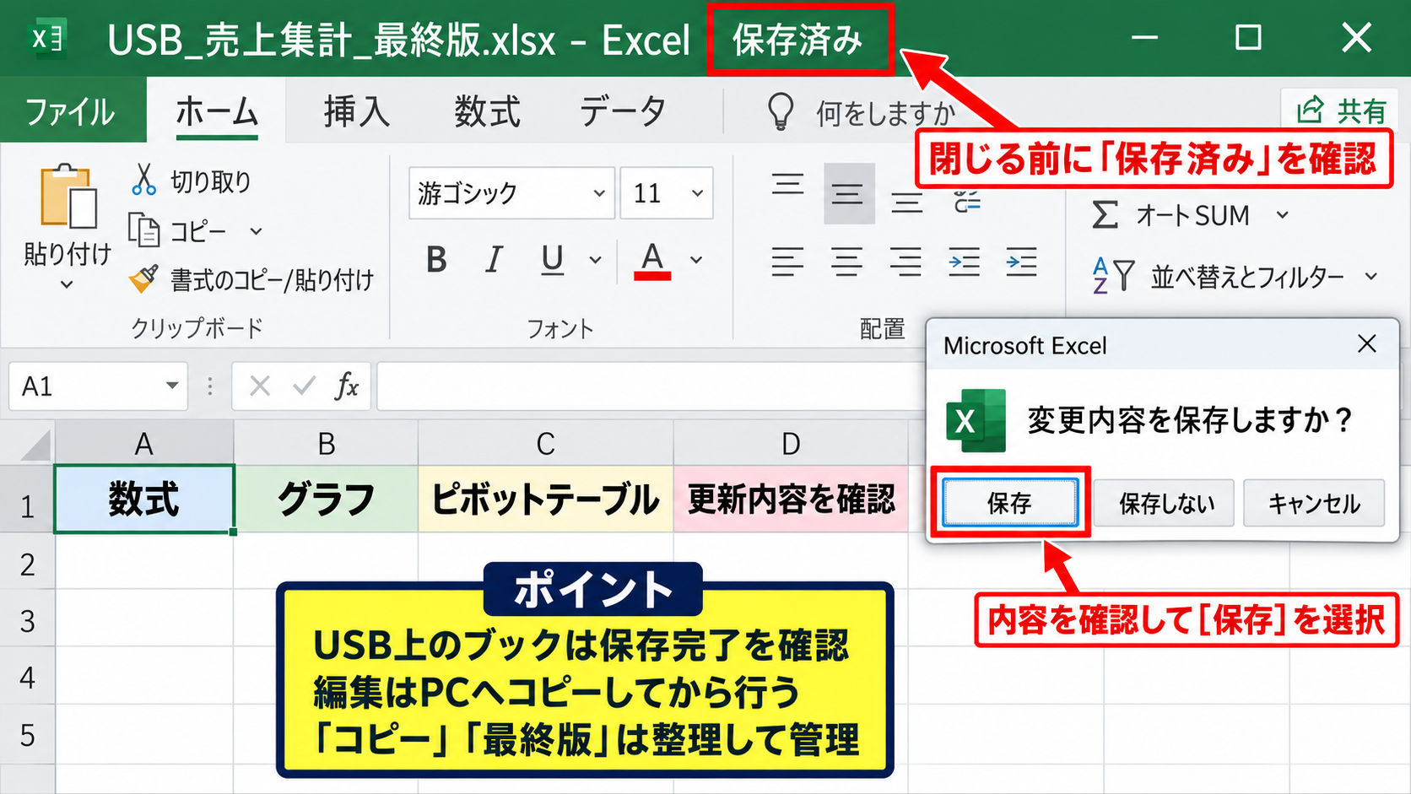Click 保存しない in the dialog

point(1165,503)
